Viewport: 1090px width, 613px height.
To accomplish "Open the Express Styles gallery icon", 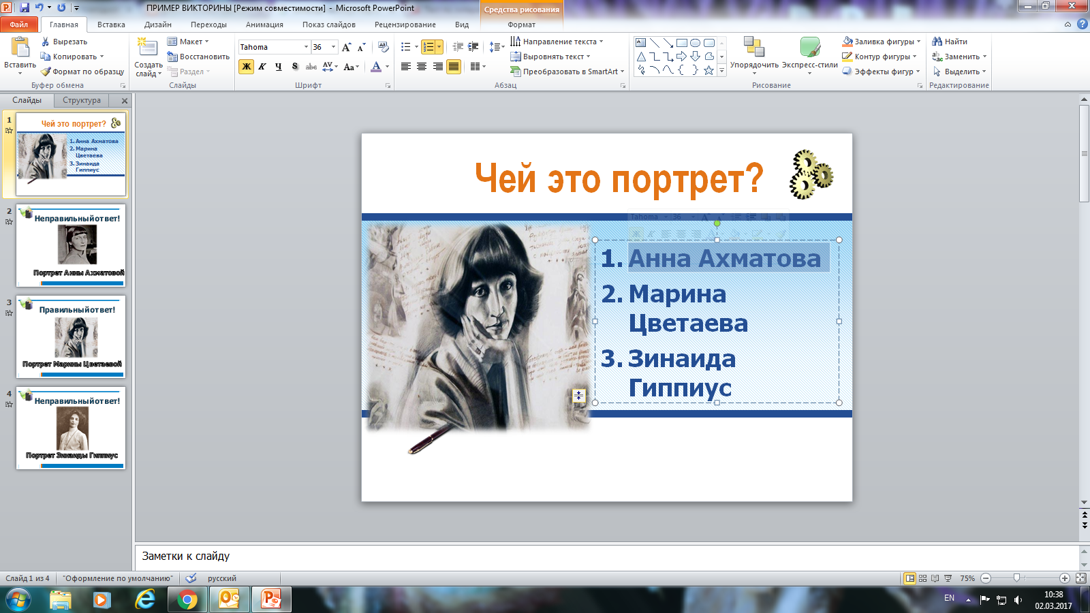I will pos(810,47).
